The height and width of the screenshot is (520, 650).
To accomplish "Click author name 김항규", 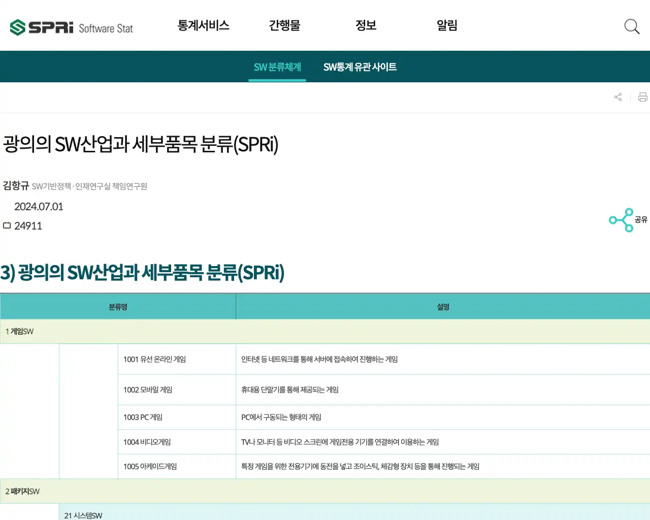I will pos(16,185).
